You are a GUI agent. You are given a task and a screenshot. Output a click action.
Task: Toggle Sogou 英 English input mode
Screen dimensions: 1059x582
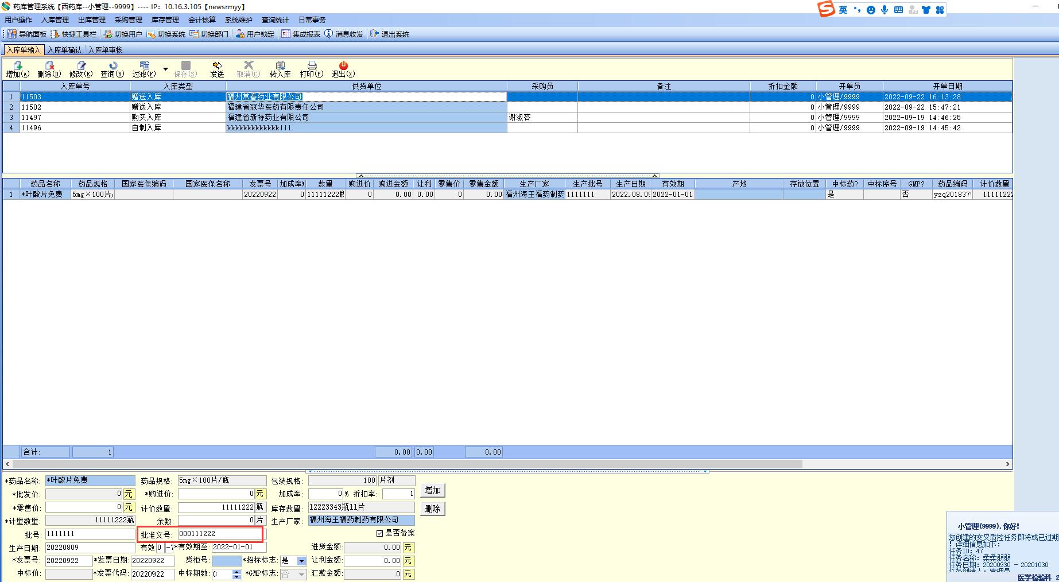[843, 10]
